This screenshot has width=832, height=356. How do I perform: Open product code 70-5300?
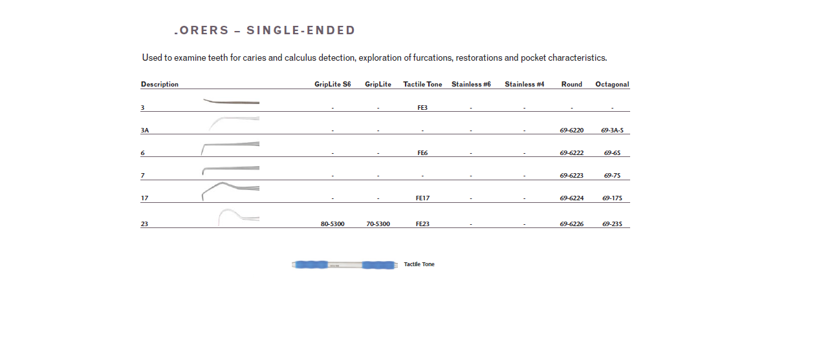tap(378, 224)
